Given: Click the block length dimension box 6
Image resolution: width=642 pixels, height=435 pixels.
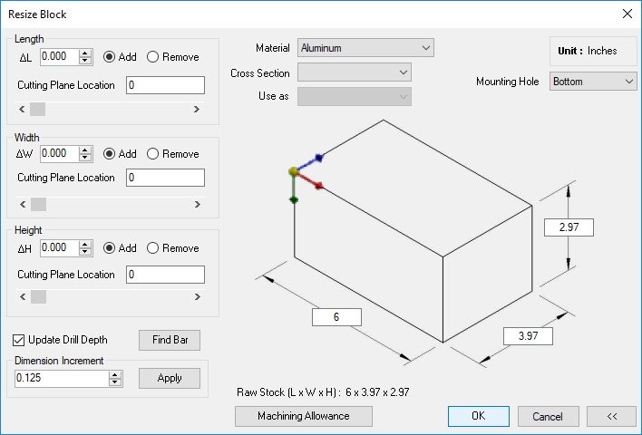Looking at the screenshot, I should [336, 317].
